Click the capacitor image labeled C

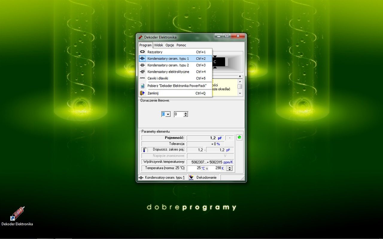219,62
